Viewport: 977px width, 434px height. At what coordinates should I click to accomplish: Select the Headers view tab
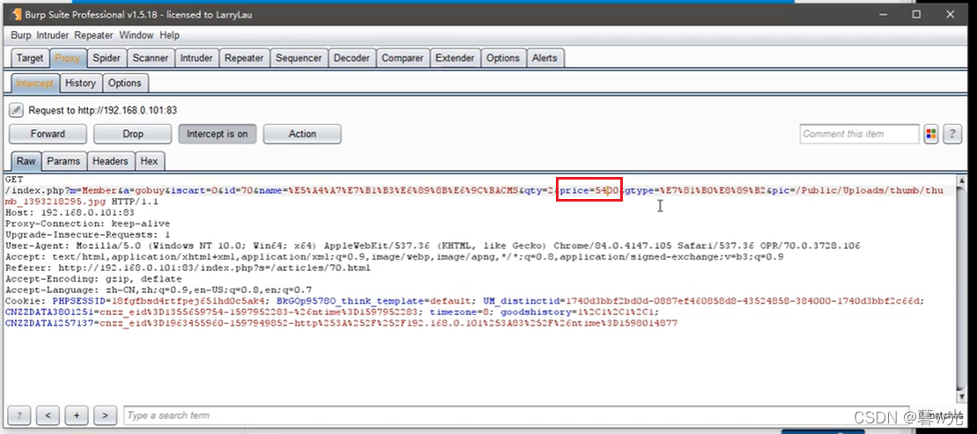[x=110, y=161]
